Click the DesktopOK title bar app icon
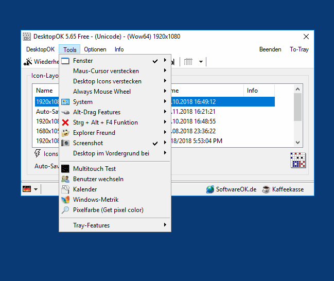Image resolution: width=334 pixels, height=281 pixels. (x=27, y=37)
